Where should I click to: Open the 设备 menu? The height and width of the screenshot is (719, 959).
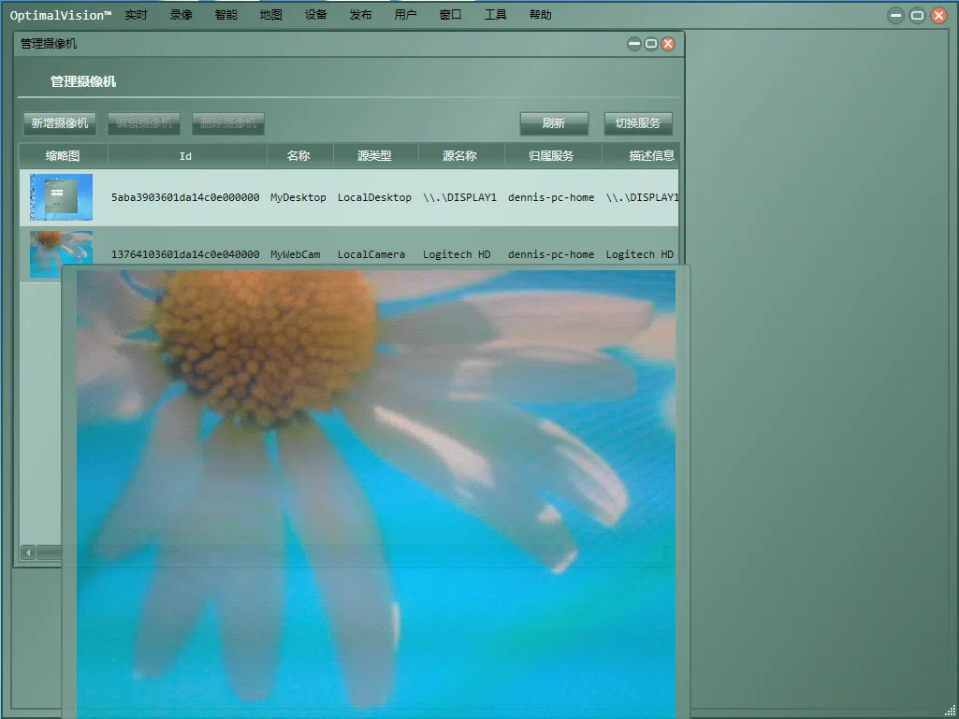click(x=315, y=15)
